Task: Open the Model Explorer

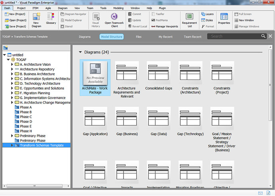Action: [x=71, y=20]
